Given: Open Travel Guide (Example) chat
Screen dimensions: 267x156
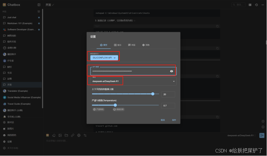Looking at the screenshot, I should pyautogui.click(x=22, y=104).
